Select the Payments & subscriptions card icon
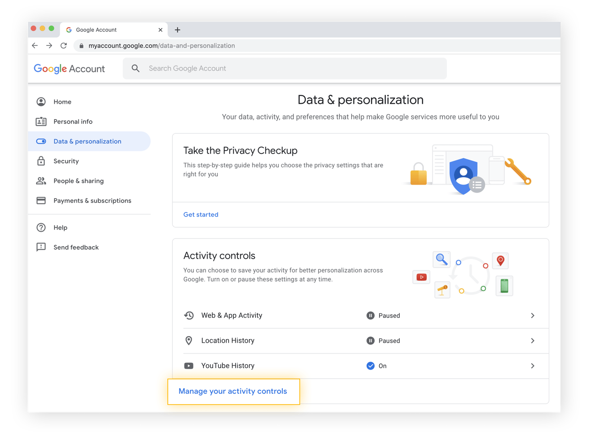591x437 pixels. 41,200
